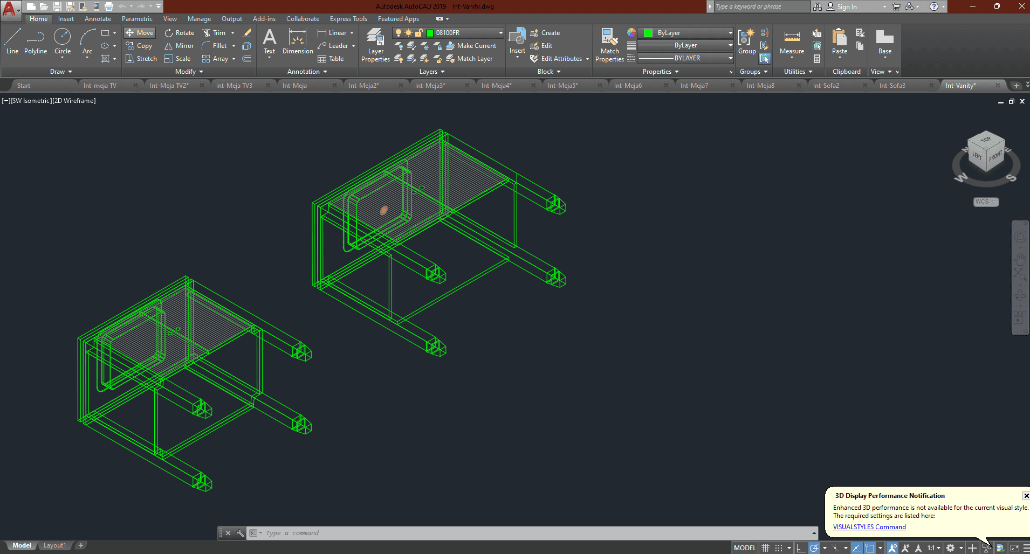Toggle the layer lock icon for 08100FR
The width and height of the screenshot is (1030, 554).
point(418,33)
